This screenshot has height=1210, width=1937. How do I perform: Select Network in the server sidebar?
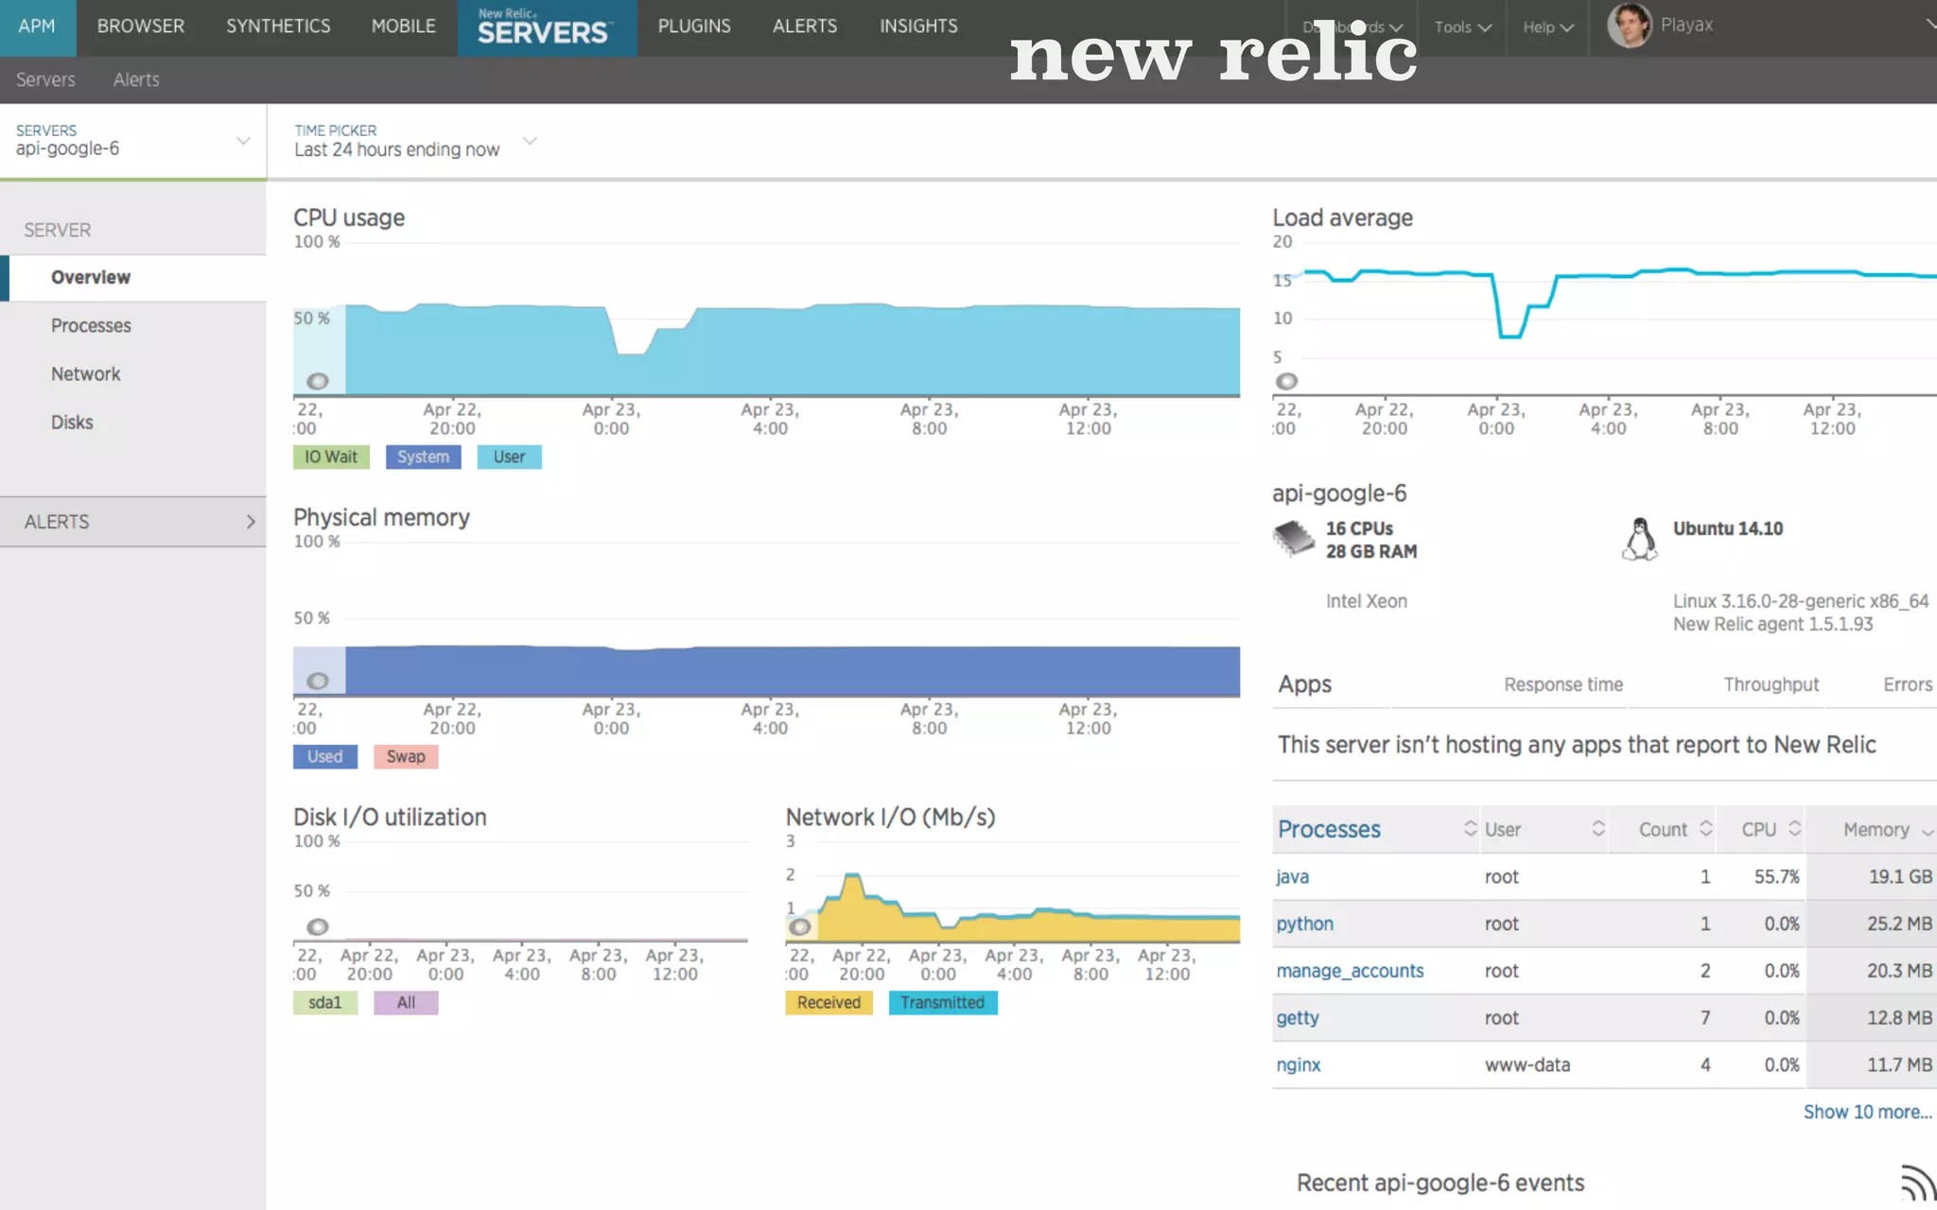click(x=86, y=374)
